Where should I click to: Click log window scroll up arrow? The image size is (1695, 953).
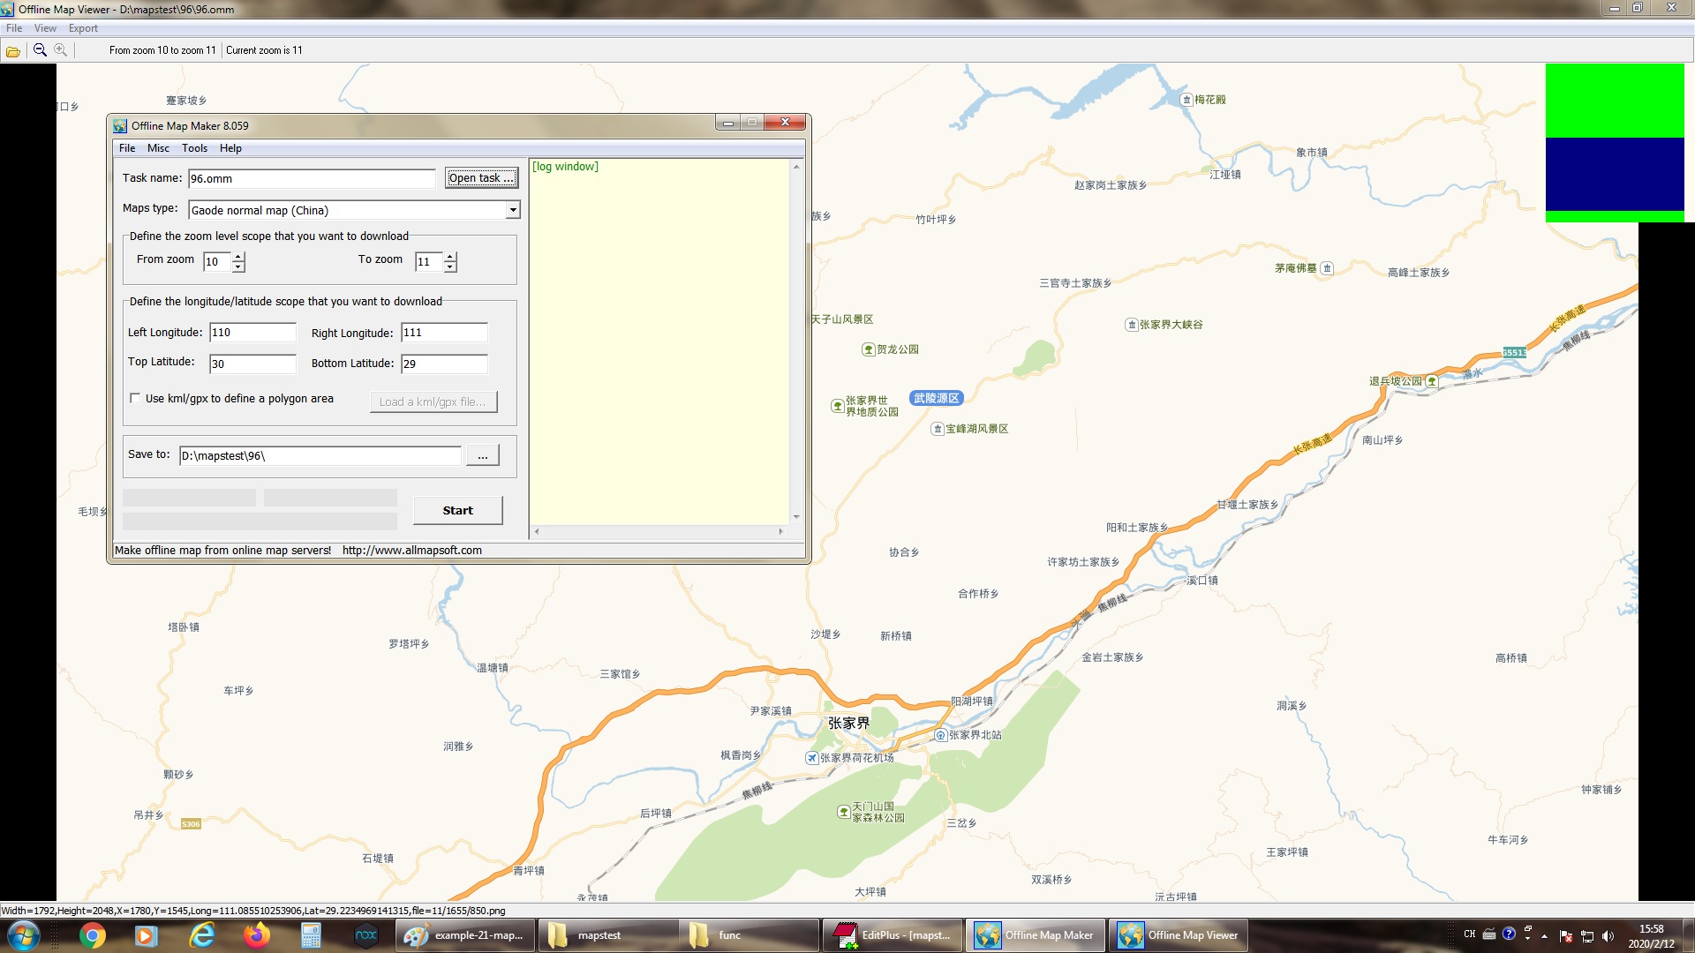[796, 167]
